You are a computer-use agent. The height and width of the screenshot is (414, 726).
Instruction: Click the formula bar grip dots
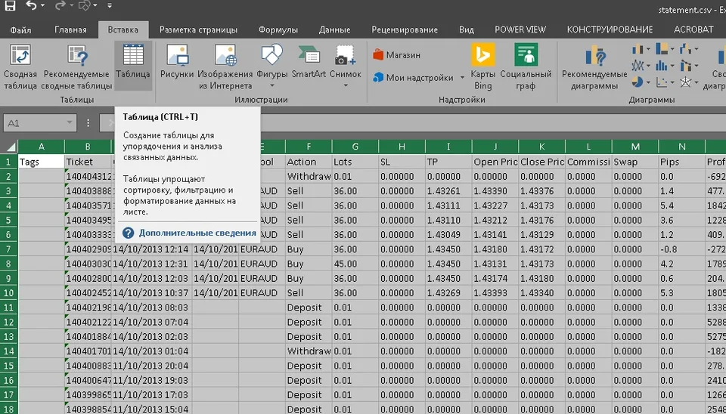[x=88, y=123]
